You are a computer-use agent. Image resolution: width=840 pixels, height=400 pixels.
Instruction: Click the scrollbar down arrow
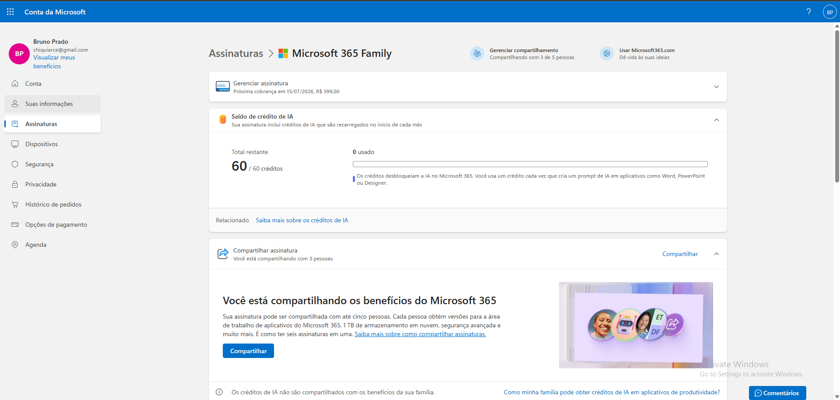click(x=837, y=396)
